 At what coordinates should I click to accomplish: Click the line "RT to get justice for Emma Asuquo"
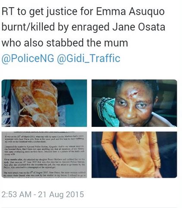pos(83,12)
